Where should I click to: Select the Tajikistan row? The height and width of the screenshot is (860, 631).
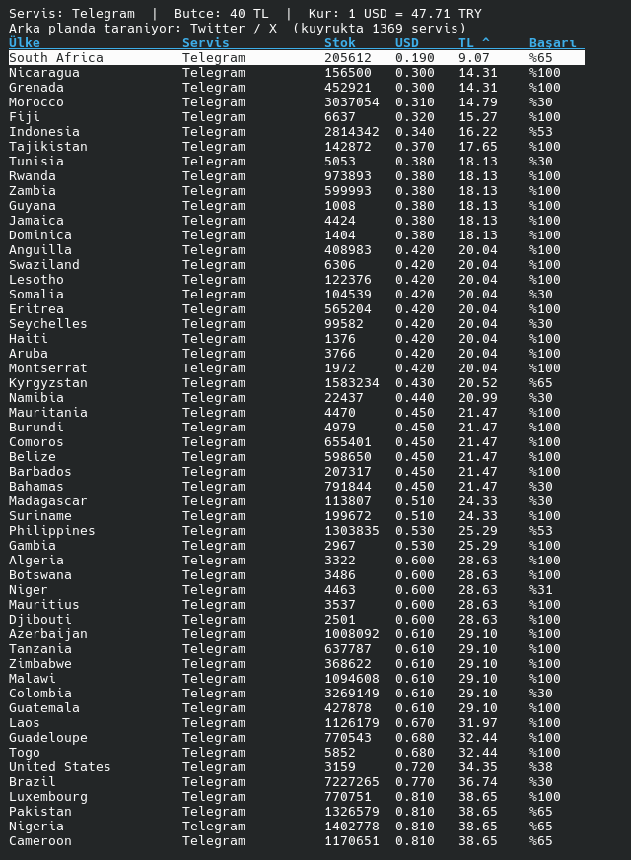(x=297, y=147)
